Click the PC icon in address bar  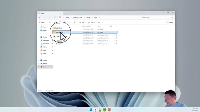(60, 17)
